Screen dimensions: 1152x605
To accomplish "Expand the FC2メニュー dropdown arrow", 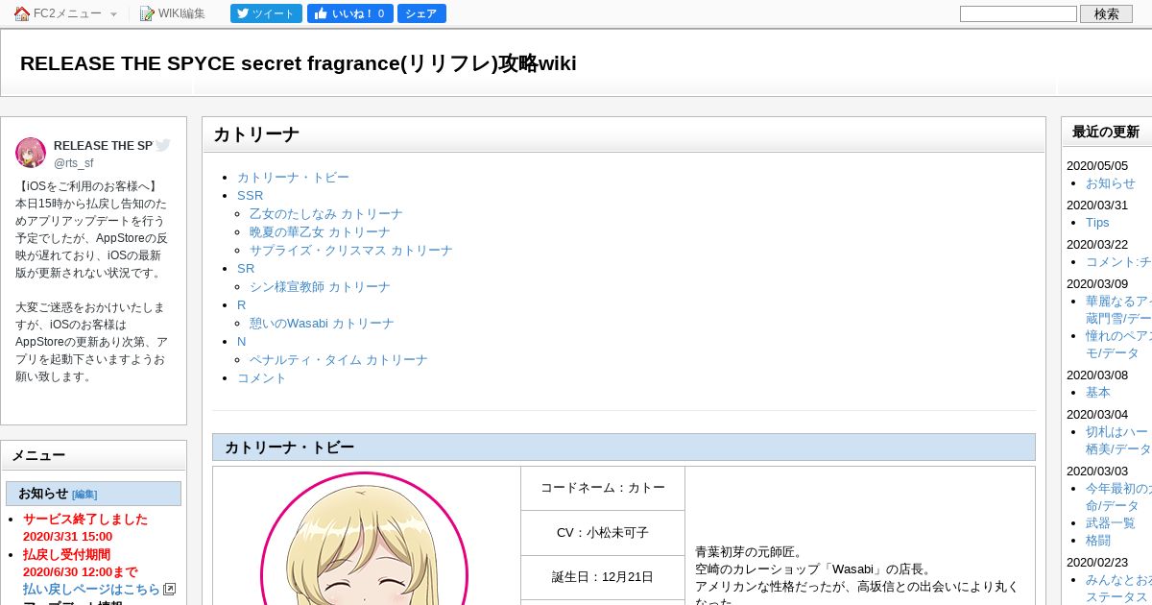I will pyautogui.click(x=113, y=14).
